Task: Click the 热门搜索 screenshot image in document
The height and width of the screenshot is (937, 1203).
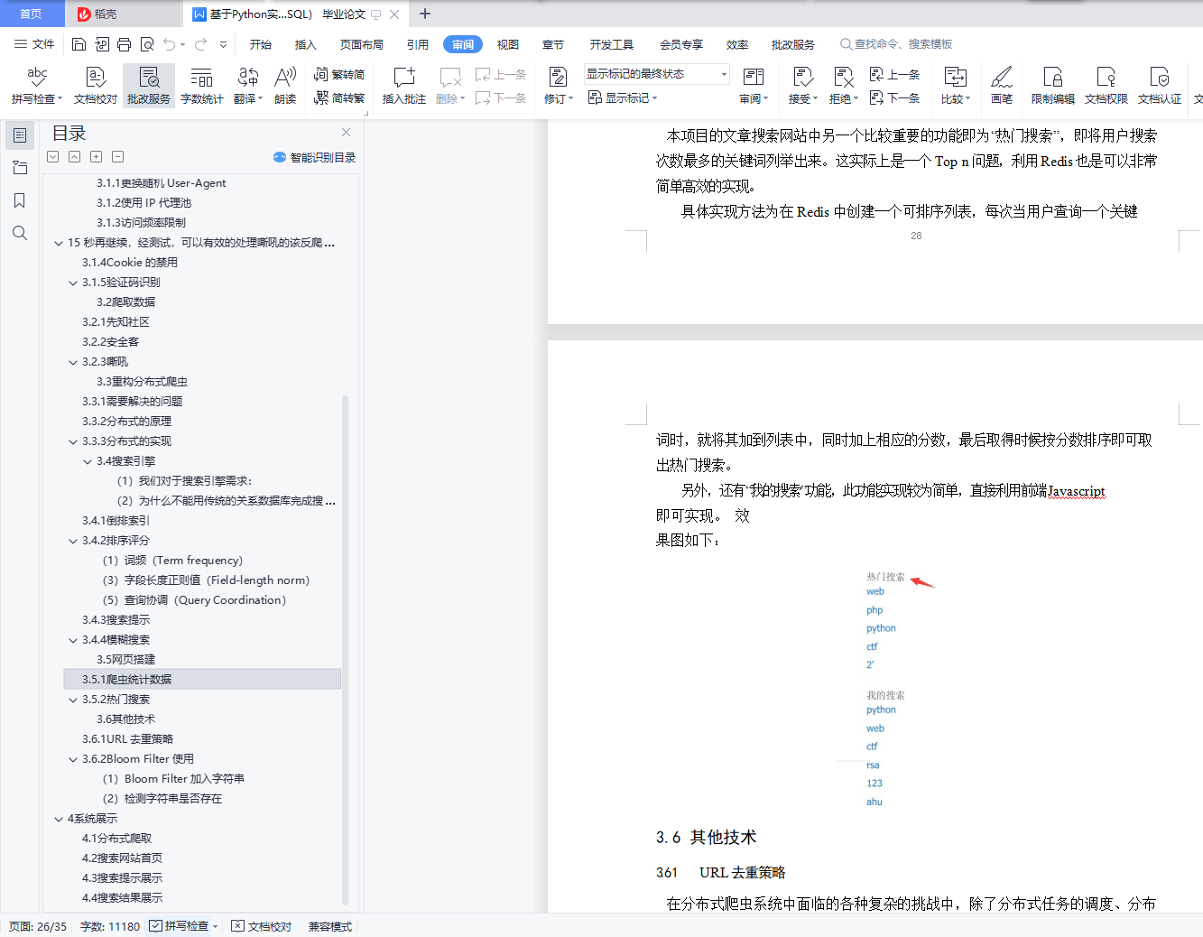Action: point(885,689)
